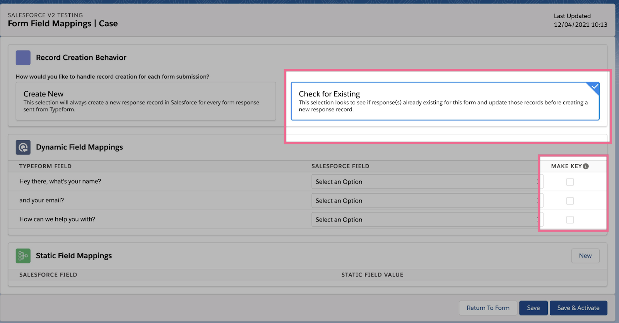The height and width of the screenshot is (323, 619).
Task: Click the Static Field Mappings heading
Action: coord(74,256)
